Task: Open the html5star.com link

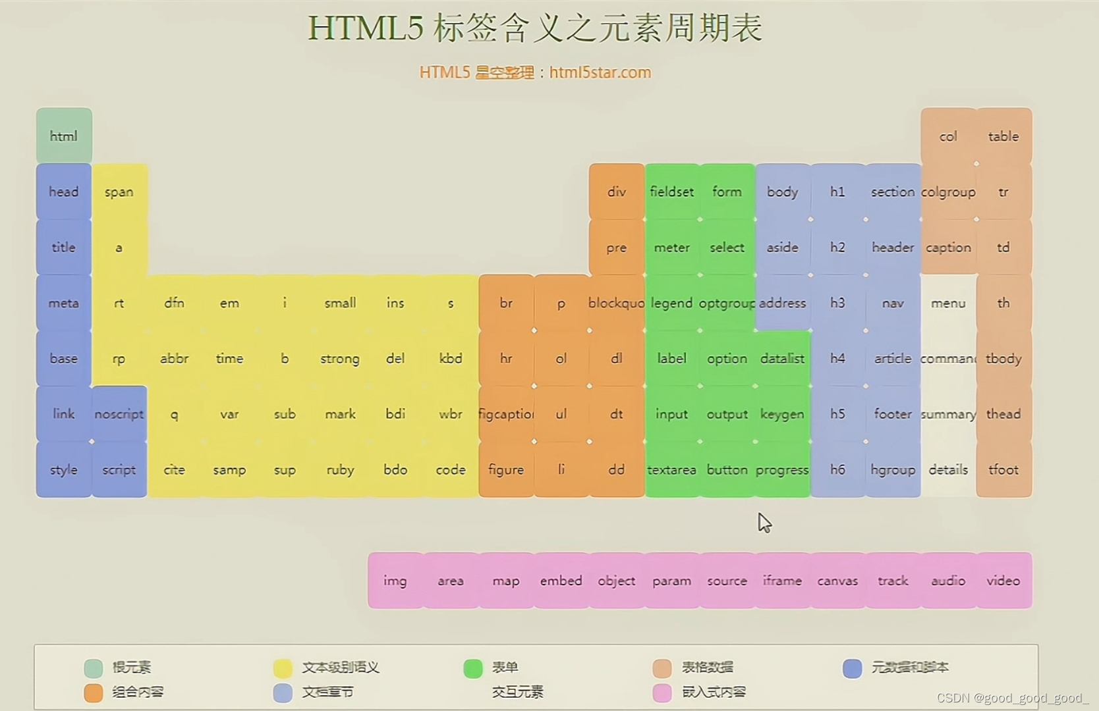Action: click(x=600, y=72)
